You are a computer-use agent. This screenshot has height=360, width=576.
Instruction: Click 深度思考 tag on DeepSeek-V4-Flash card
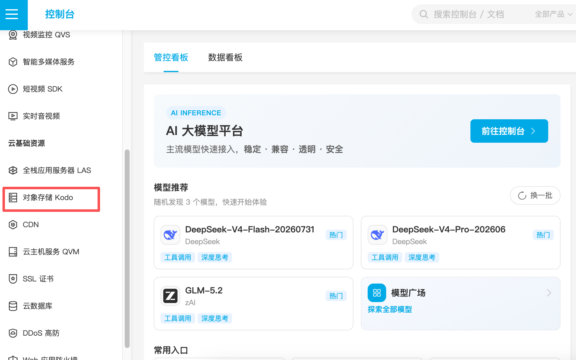click(x=215, y=257)
